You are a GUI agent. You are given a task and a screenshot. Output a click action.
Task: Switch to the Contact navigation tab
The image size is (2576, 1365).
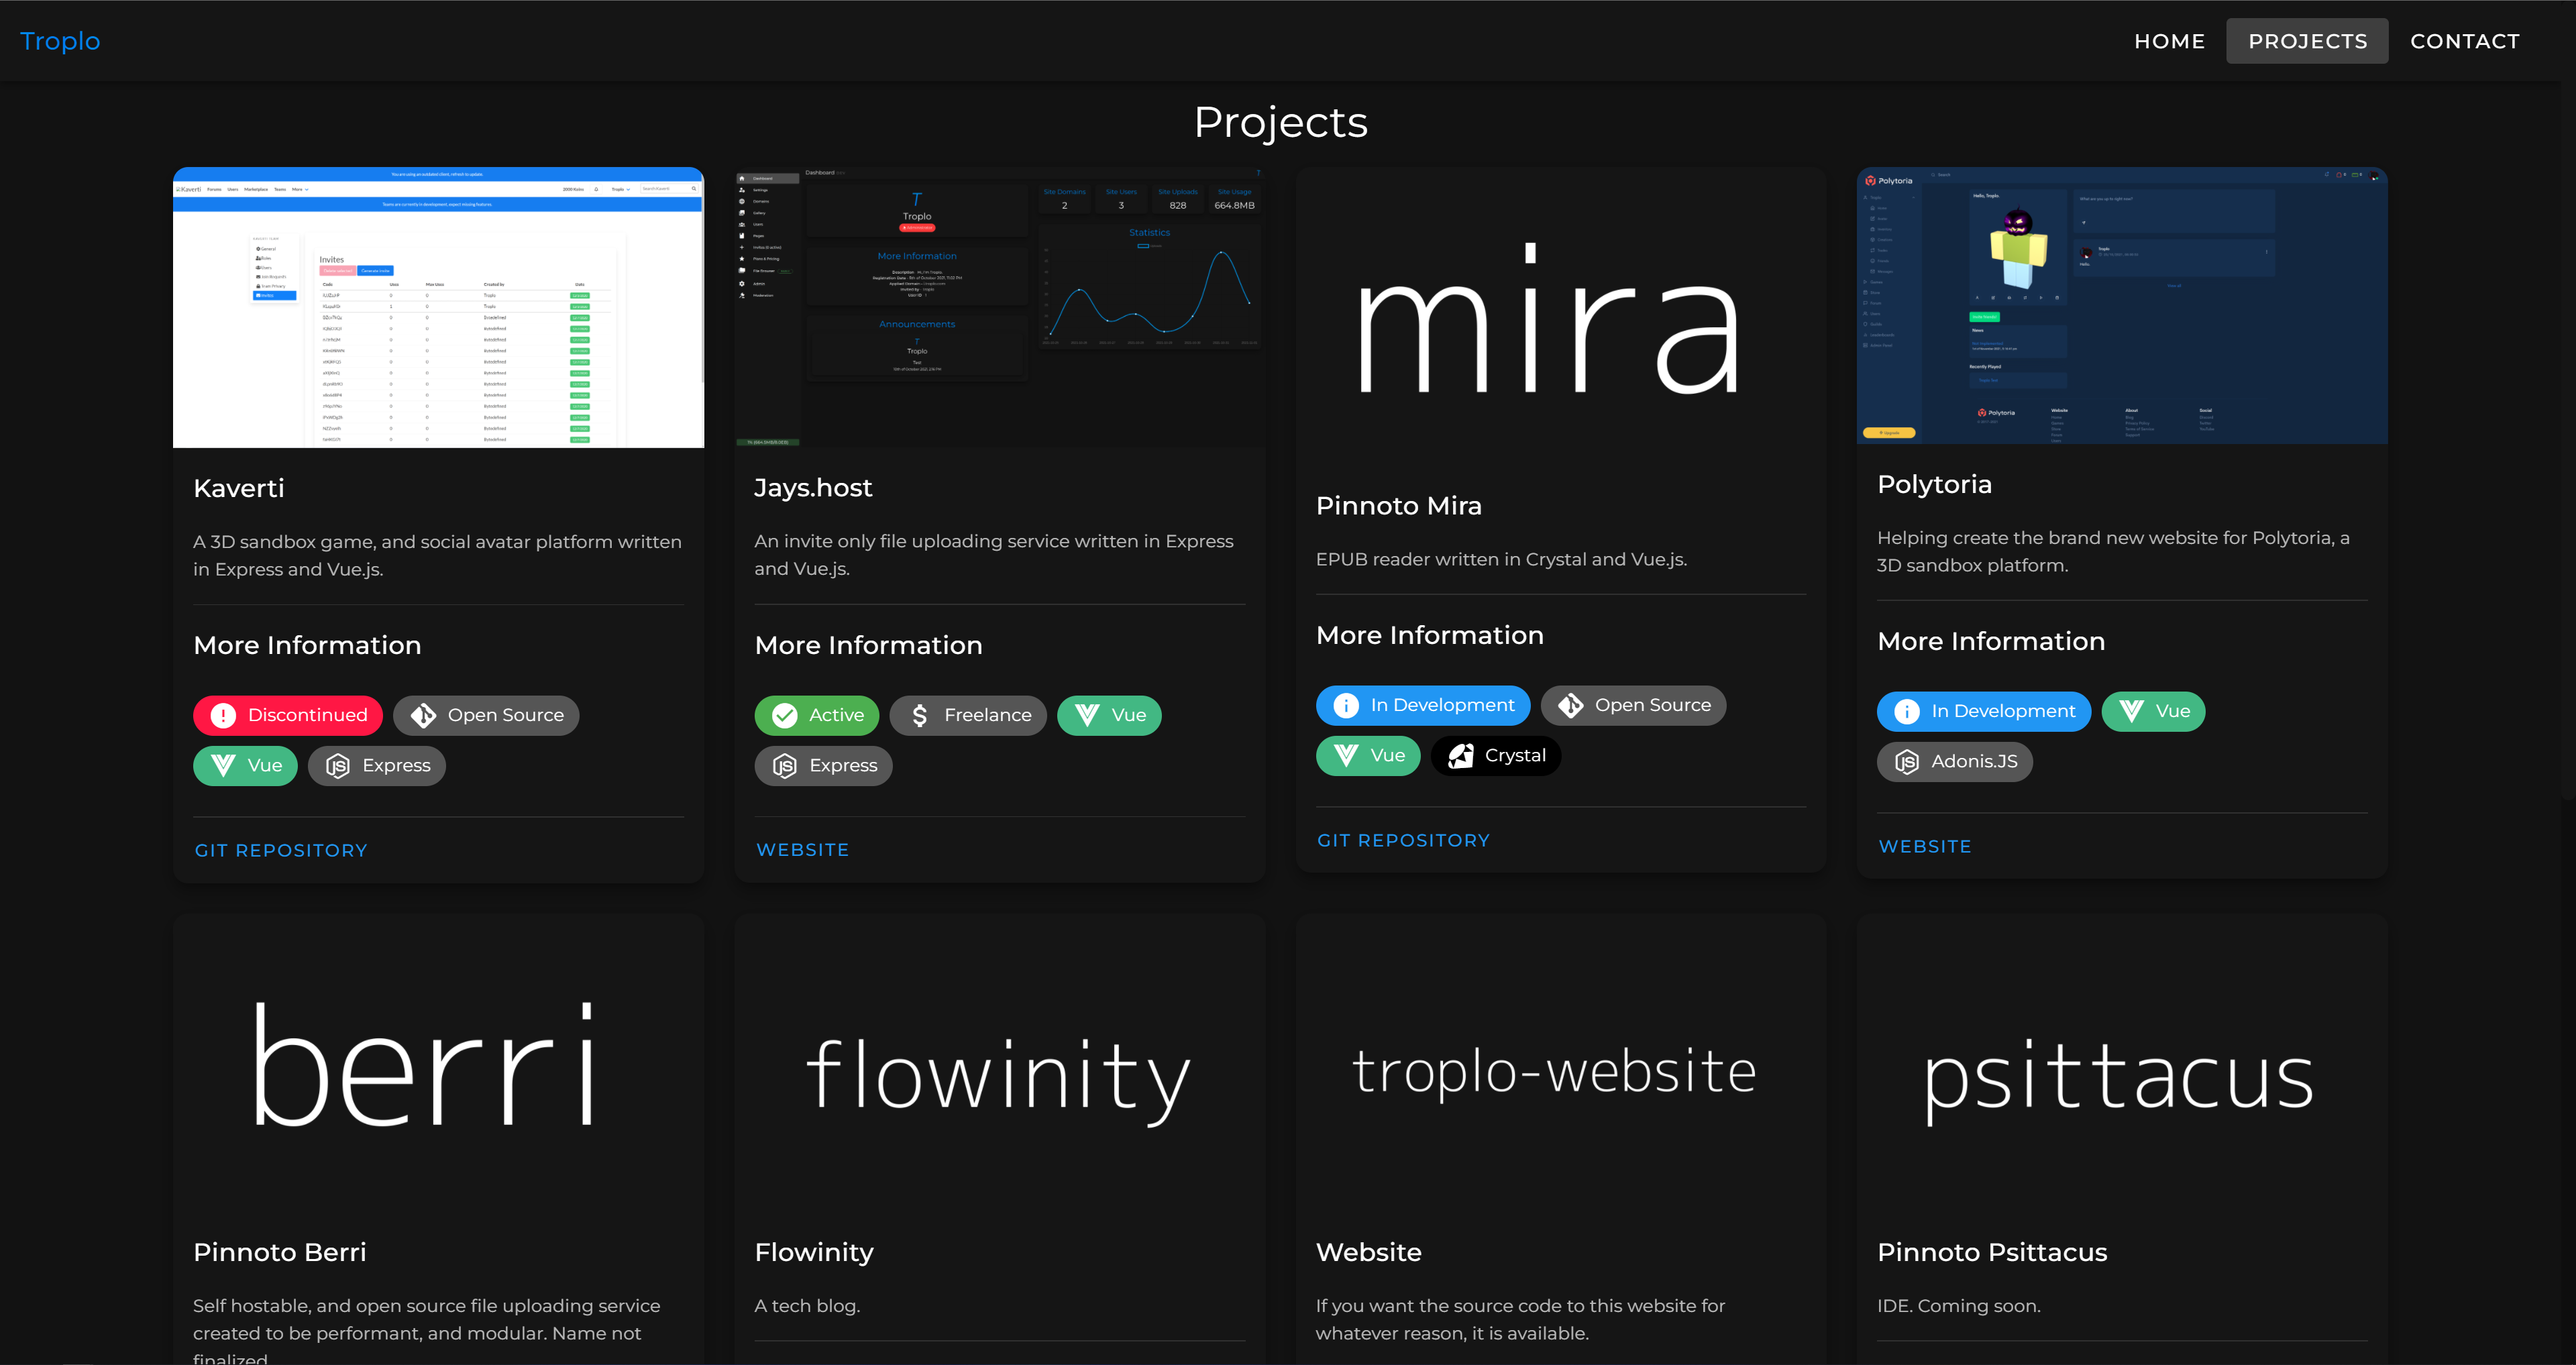click(2464, 41)
